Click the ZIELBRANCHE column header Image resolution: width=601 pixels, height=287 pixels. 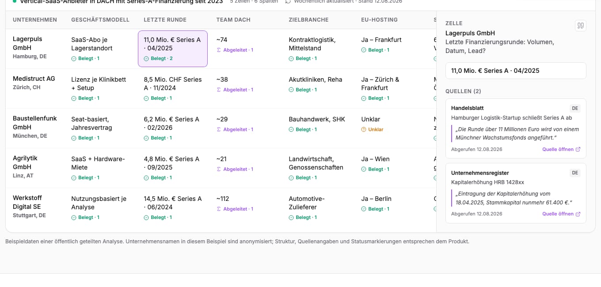pyautogui.click(x=308, y=20)
